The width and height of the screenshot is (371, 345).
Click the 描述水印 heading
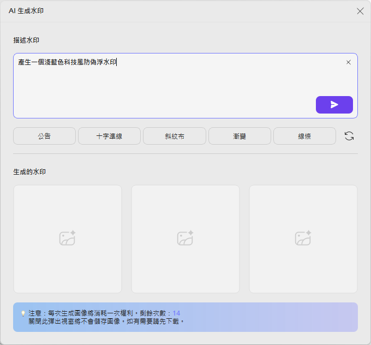pos(26,40)
